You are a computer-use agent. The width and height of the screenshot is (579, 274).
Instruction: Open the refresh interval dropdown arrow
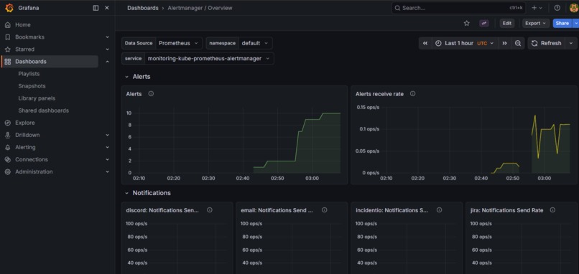point(572,43)
